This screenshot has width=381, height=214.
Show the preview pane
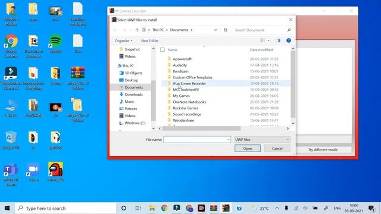point(278,40)
